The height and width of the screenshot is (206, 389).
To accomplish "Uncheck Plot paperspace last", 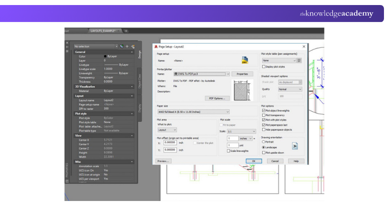I will (264, 125).
